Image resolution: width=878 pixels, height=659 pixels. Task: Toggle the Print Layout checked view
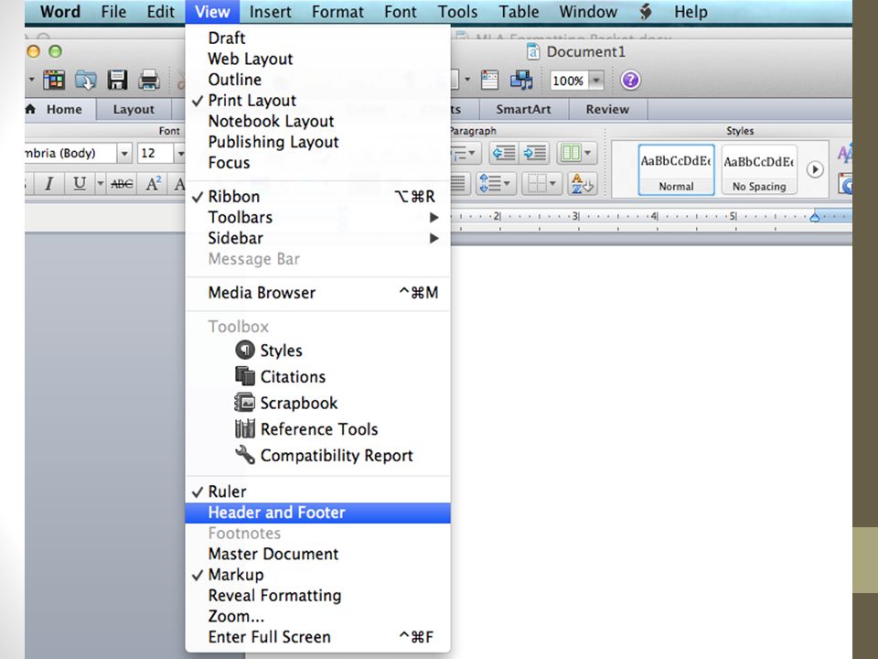coord(317,101)
